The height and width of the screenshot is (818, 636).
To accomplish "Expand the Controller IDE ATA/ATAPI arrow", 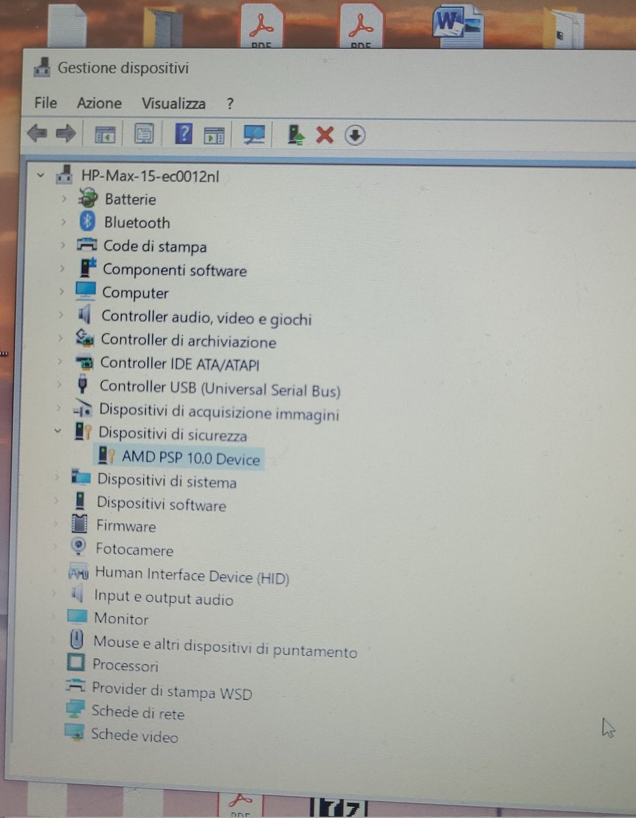I will (x=61, y=361).
